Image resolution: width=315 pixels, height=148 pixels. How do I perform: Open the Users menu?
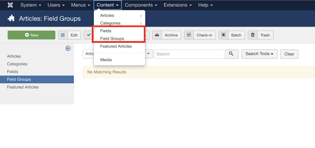coord(56,5)
